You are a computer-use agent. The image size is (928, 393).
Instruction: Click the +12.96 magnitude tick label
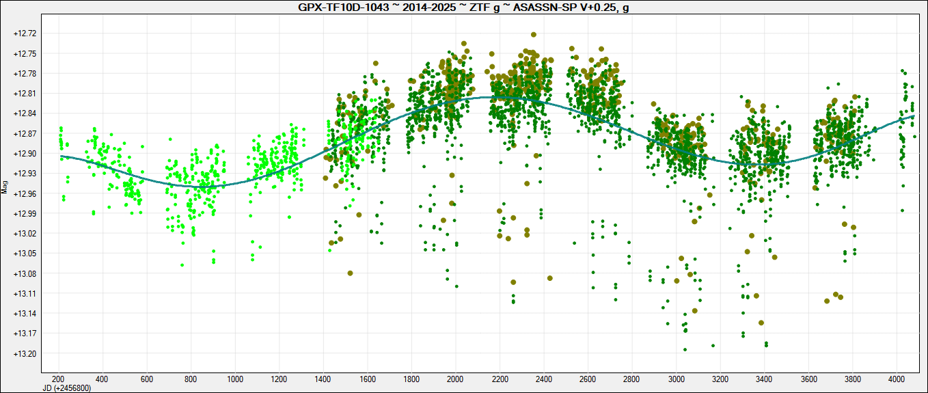[25, 194]
